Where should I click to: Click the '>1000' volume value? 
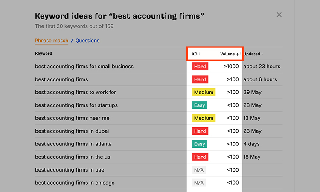coord(231,67)
